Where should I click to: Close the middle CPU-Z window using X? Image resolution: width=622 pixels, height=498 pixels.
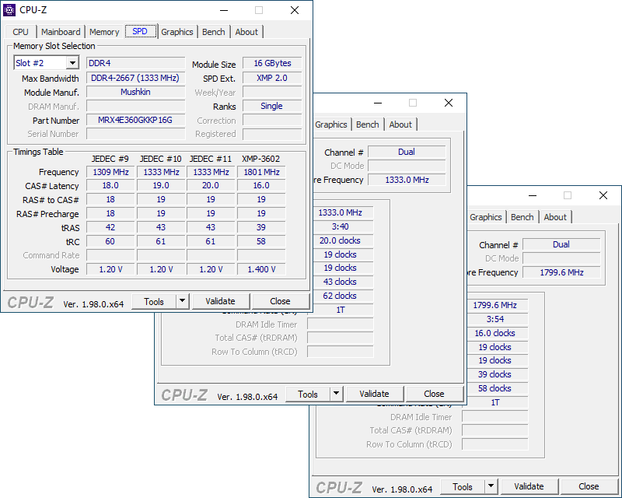449,103
